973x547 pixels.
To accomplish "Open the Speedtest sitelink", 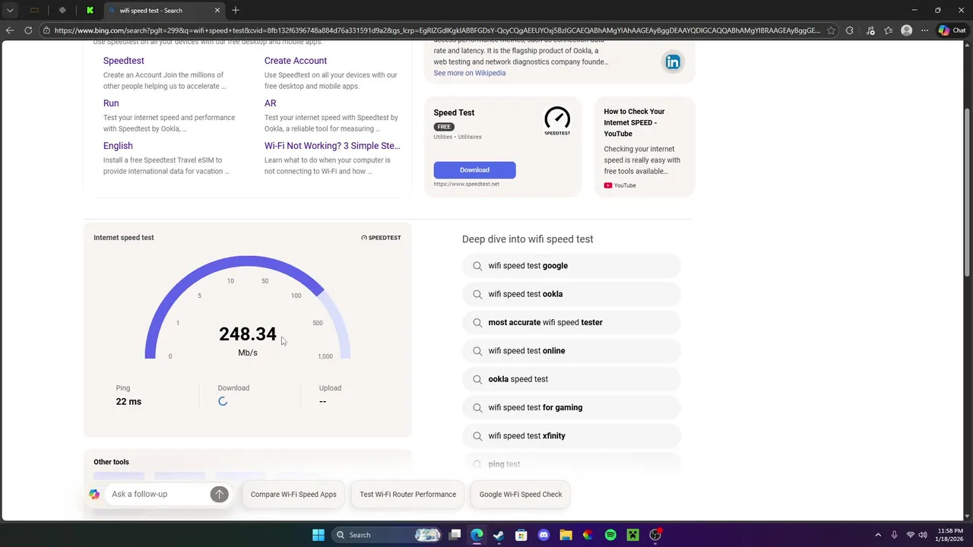I will [x=123, y=61].
